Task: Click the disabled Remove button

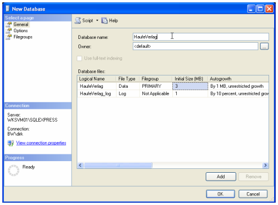Action: coord(254,177)
